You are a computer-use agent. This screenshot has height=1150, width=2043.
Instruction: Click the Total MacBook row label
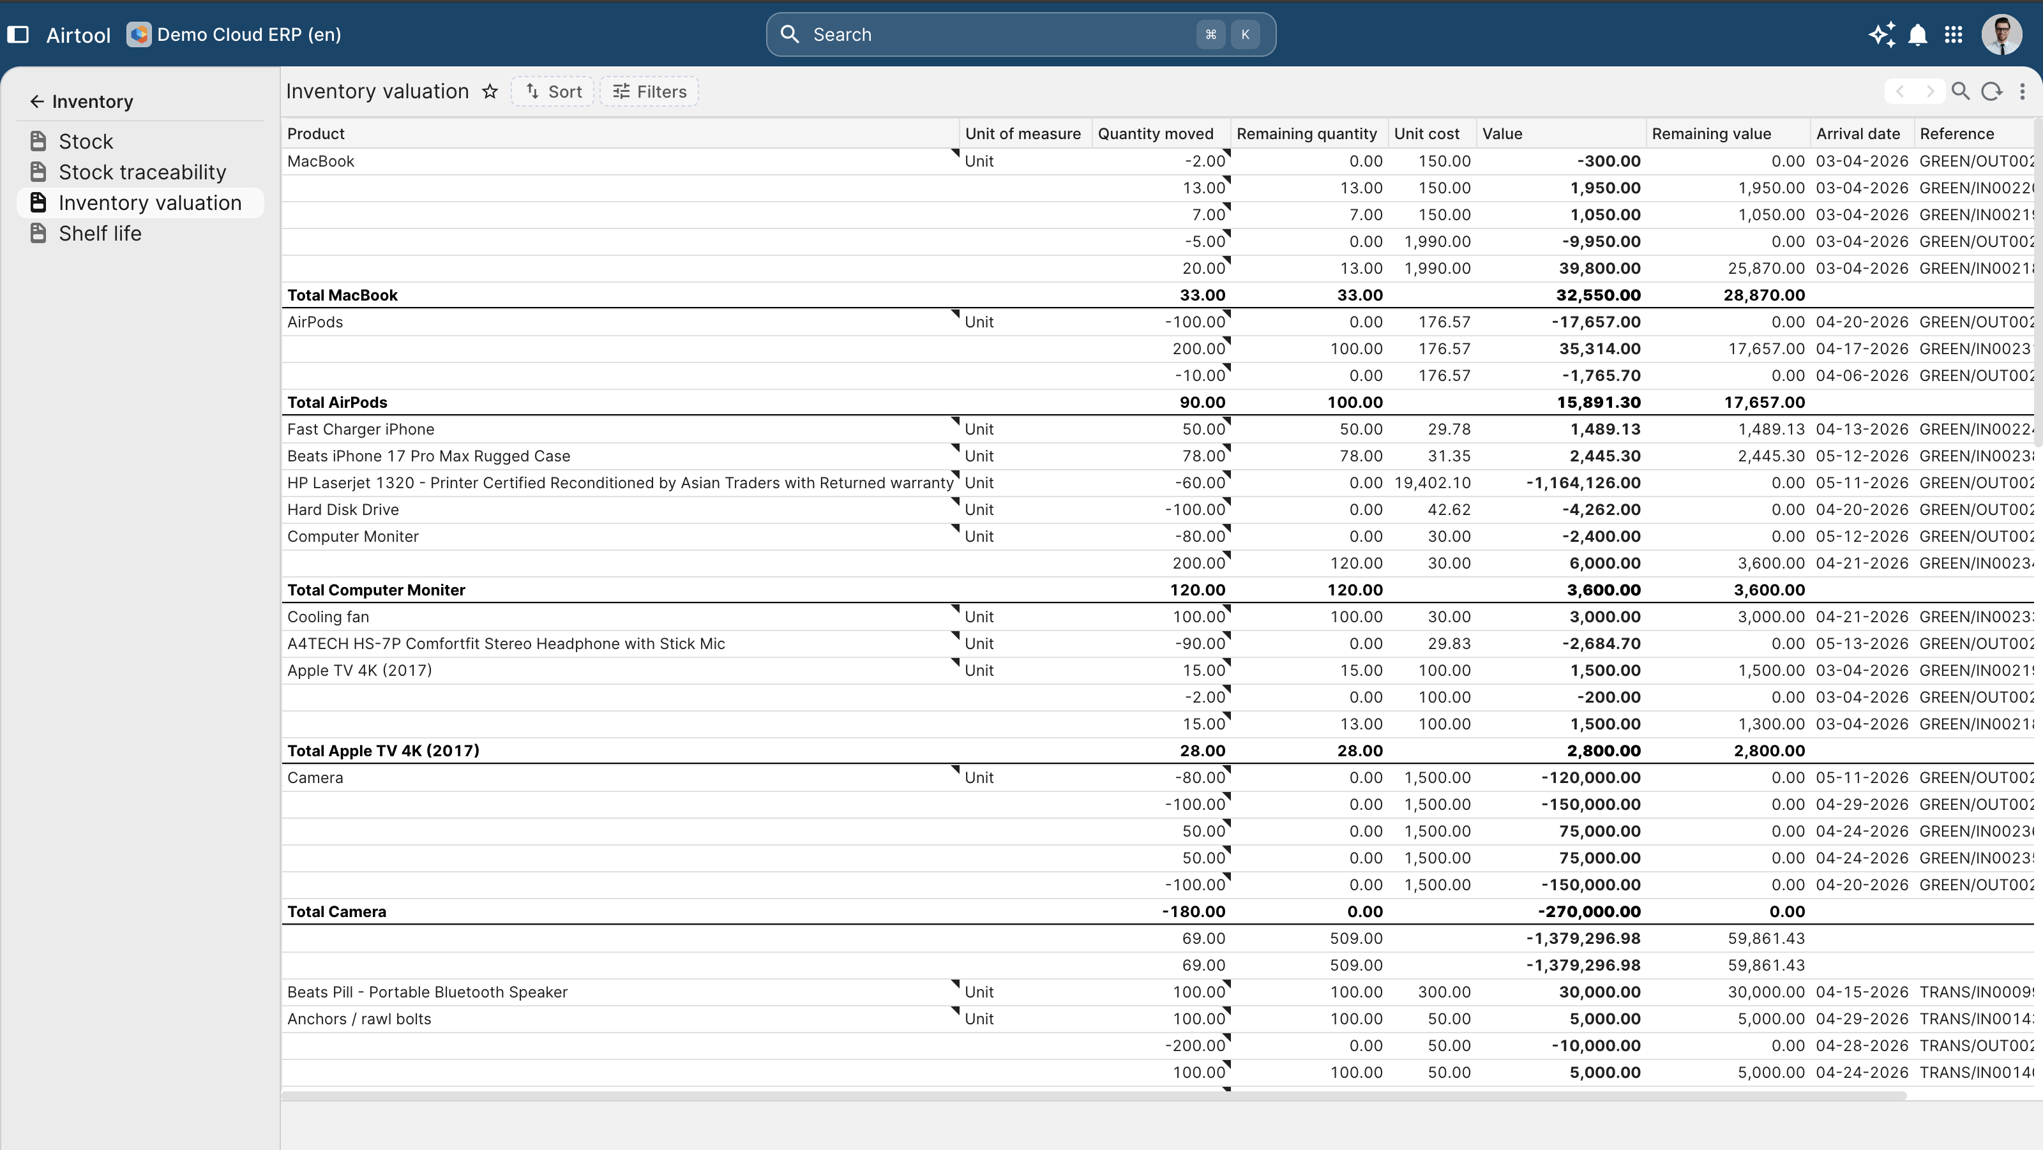(x=342, y=295)
